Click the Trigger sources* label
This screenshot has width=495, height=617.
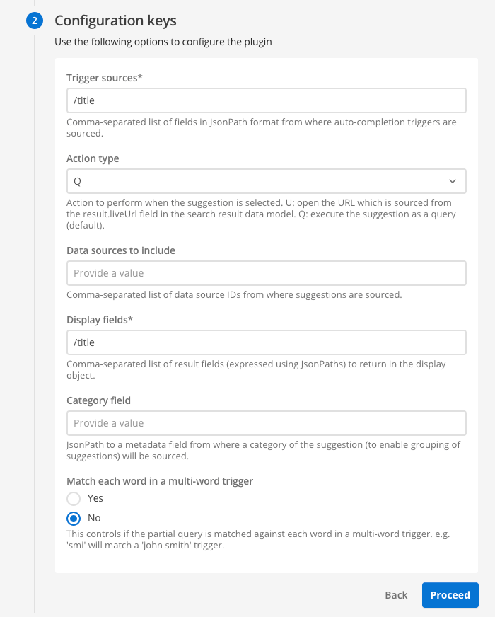pos(105,78)
